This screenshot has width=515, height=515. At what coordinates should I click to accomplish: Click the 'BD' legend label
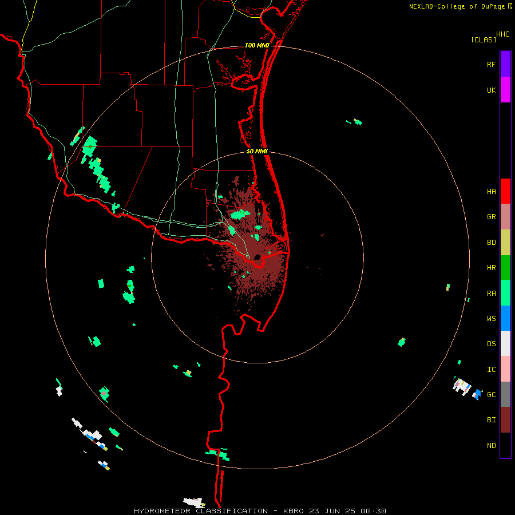pos(491,243)
